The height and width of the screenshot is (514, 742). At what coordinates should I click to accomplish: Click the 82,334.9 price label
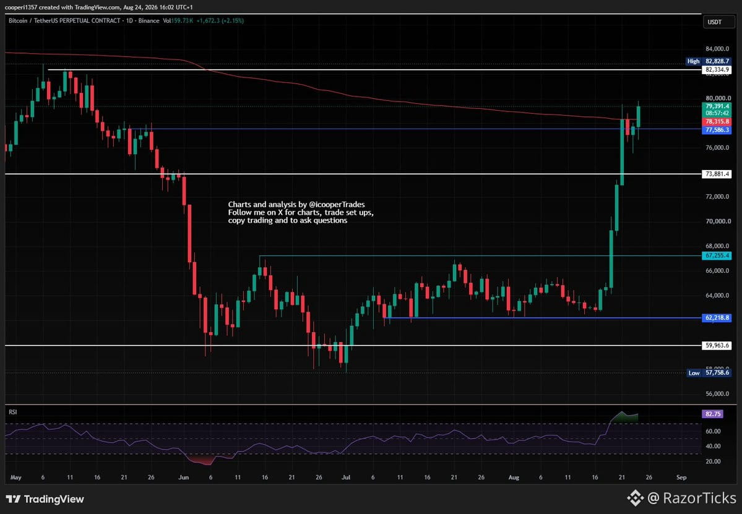click(x=717, y=69)
